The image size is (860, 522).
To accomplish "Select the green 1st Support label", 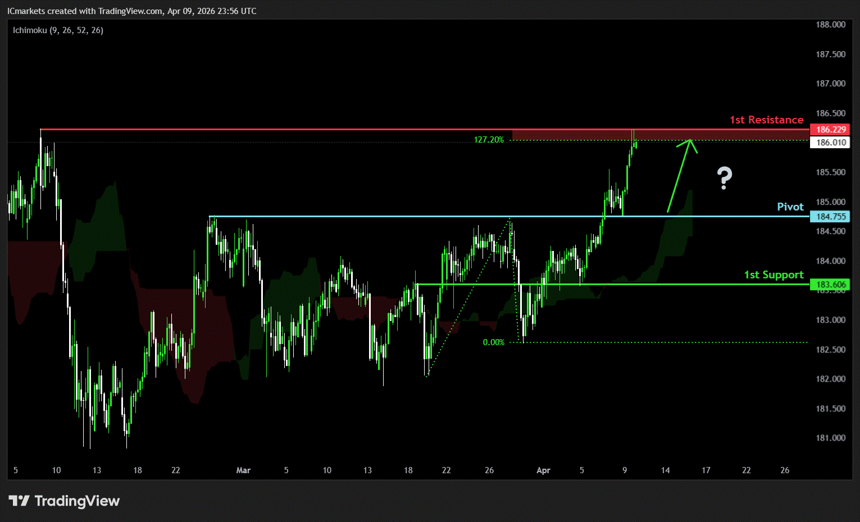I will [x=773, y=274].
